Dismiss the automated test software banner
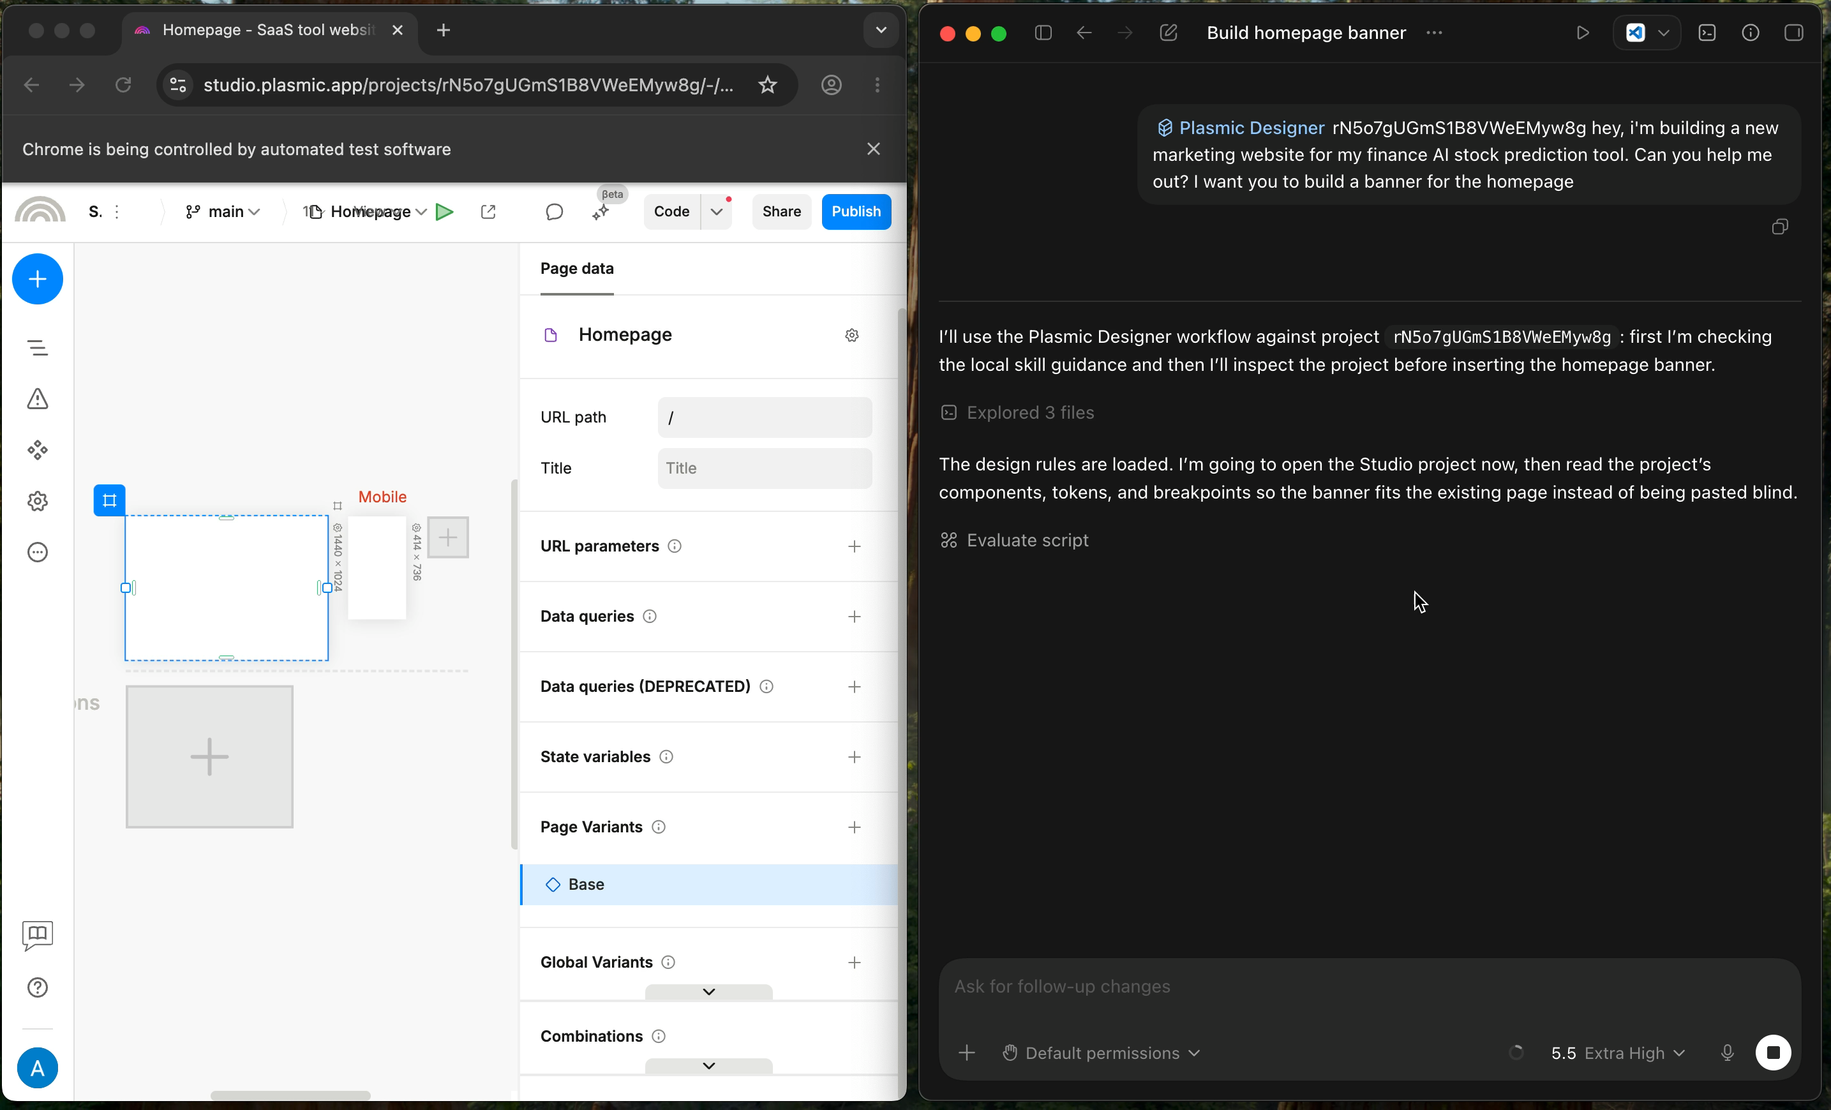Image resolution: width=1831 pixels, height=1110 pixels. [873, 149]
